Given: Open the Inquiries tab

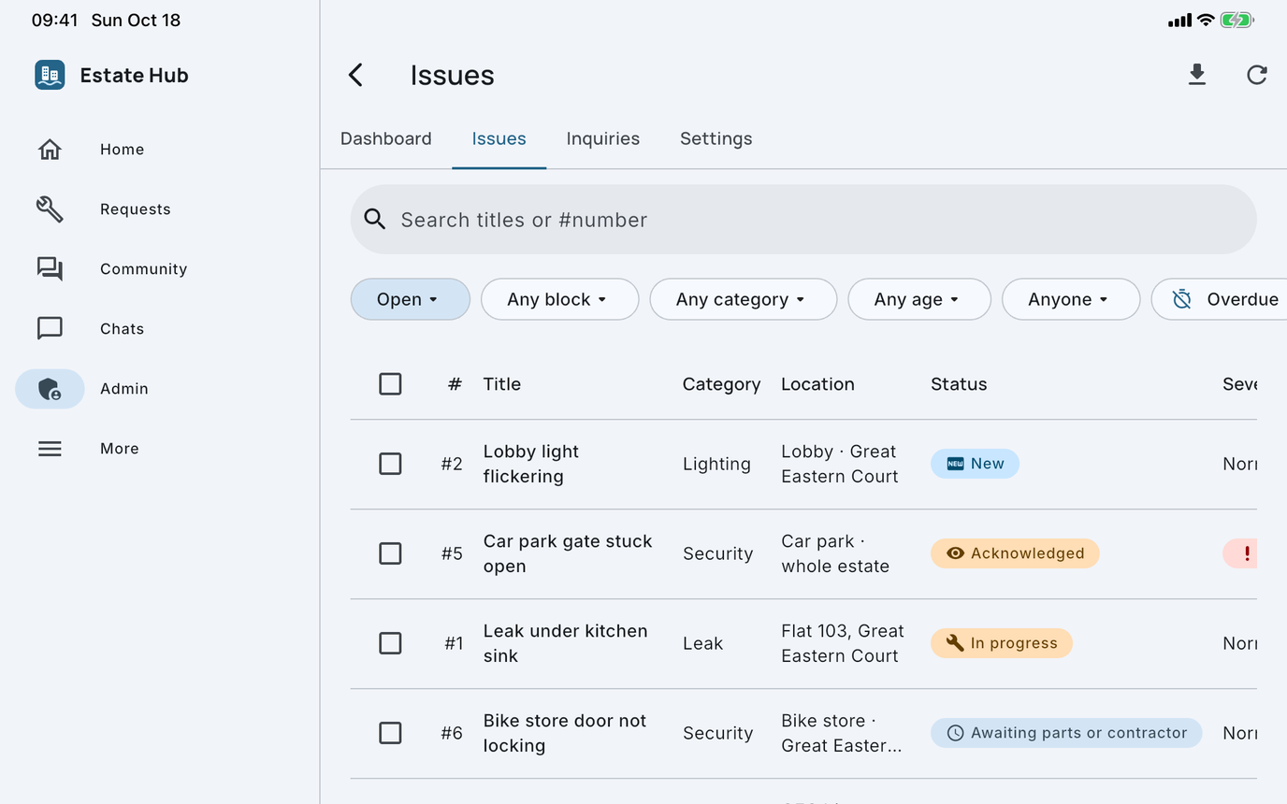Looking at the screenshot, I should pyautogui.click(x=603, y=138).
